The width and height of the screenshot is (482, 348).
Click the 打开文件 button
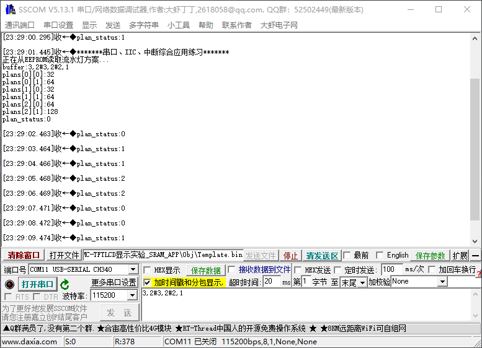[65, 255]
